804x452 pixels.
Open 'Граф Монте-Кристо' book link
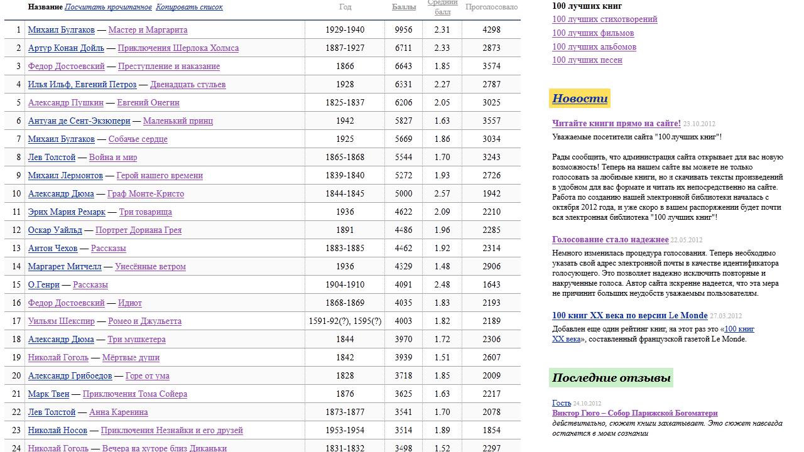145,193
